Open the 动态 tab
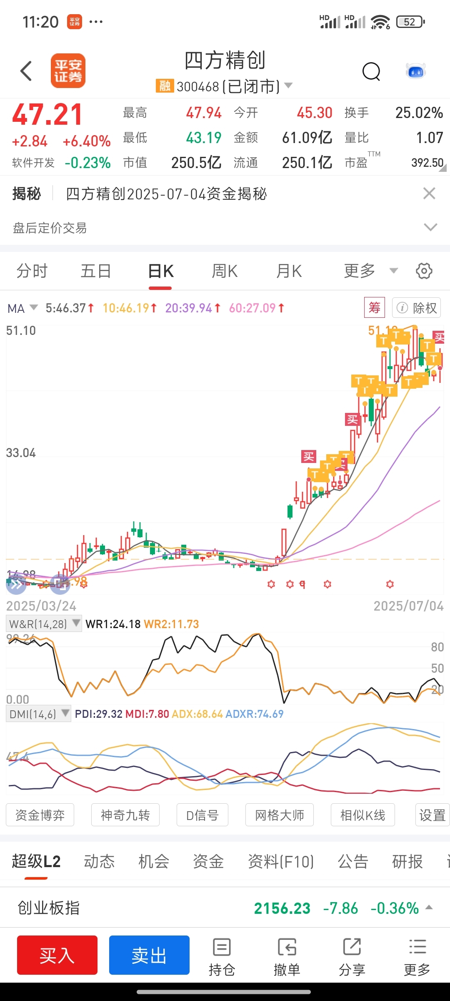Viewport: 450px width, 1001px height. [x=99, y=861]
